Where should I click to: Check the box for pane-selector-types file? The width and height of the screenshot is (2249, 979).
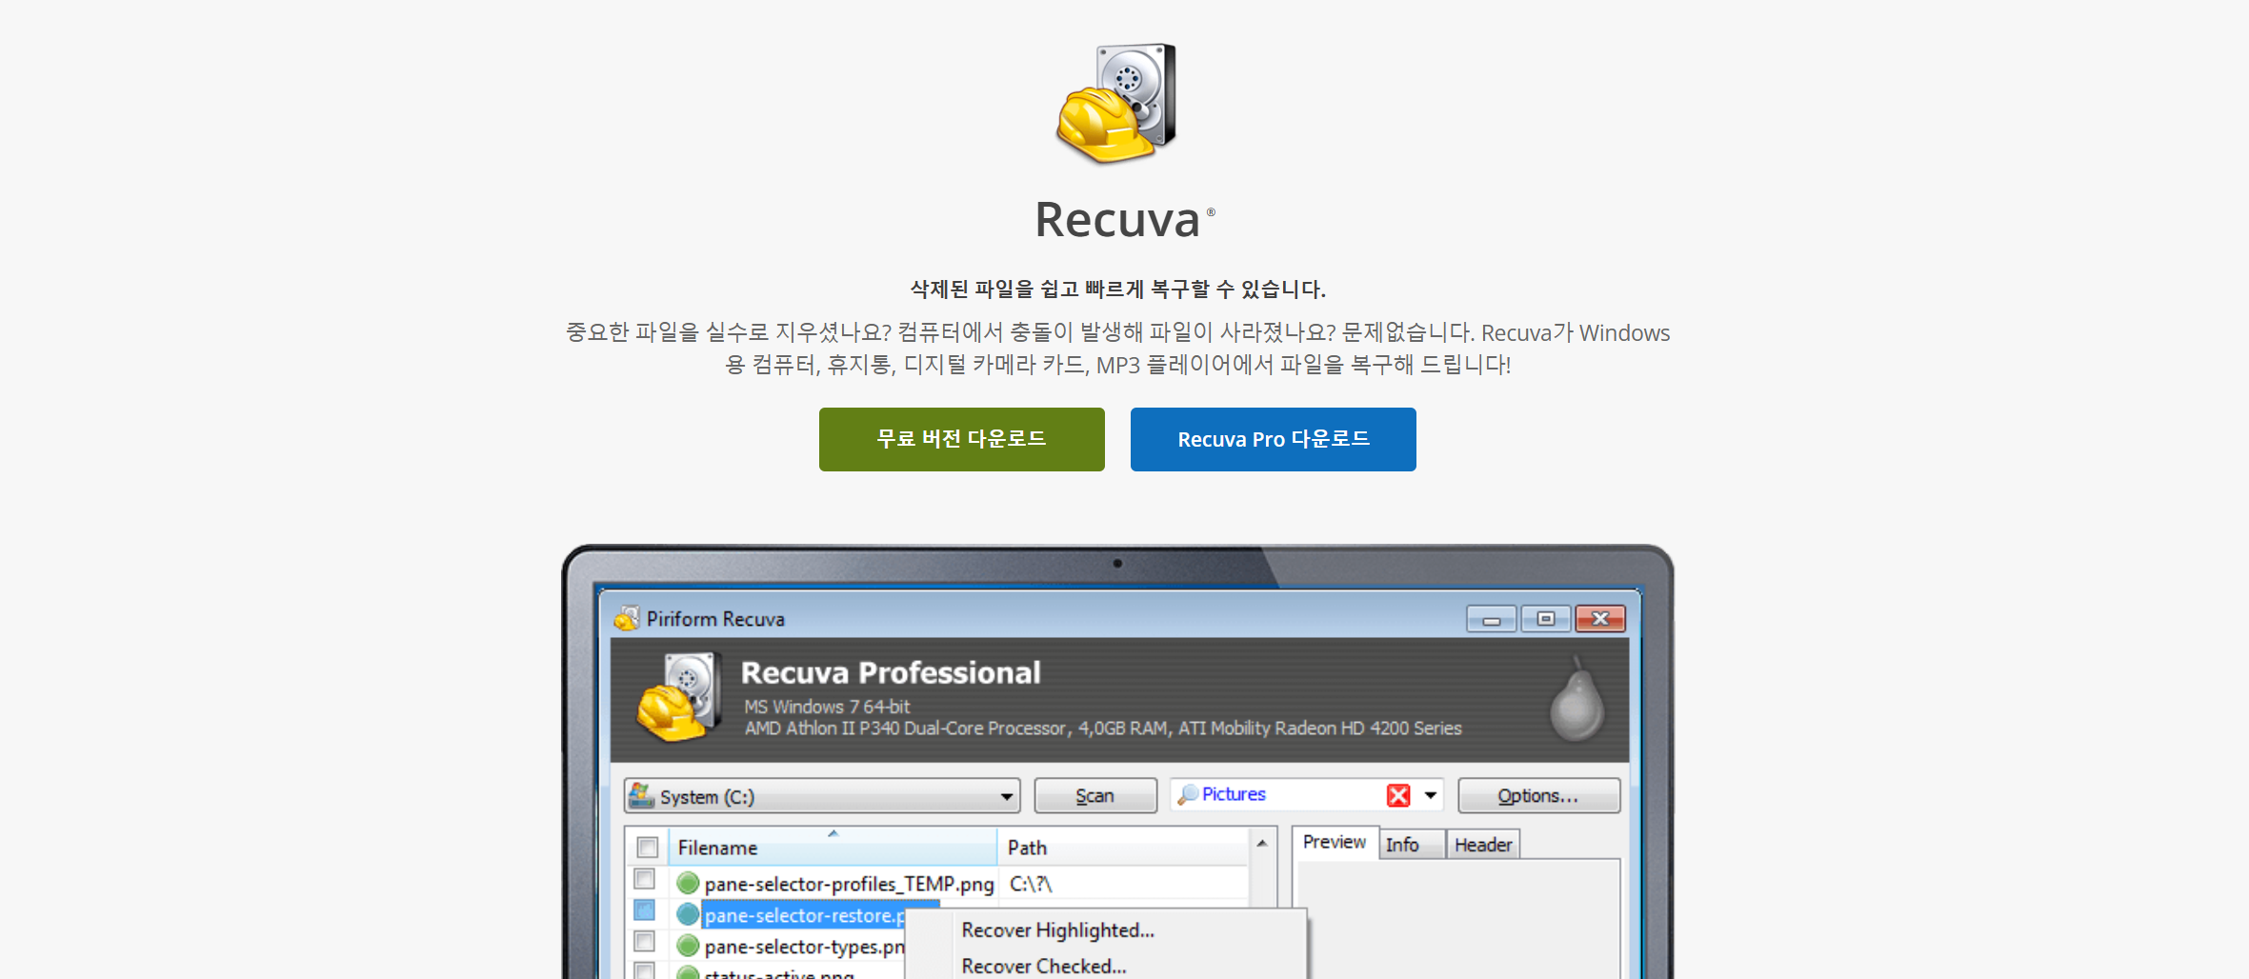(645, 942)
